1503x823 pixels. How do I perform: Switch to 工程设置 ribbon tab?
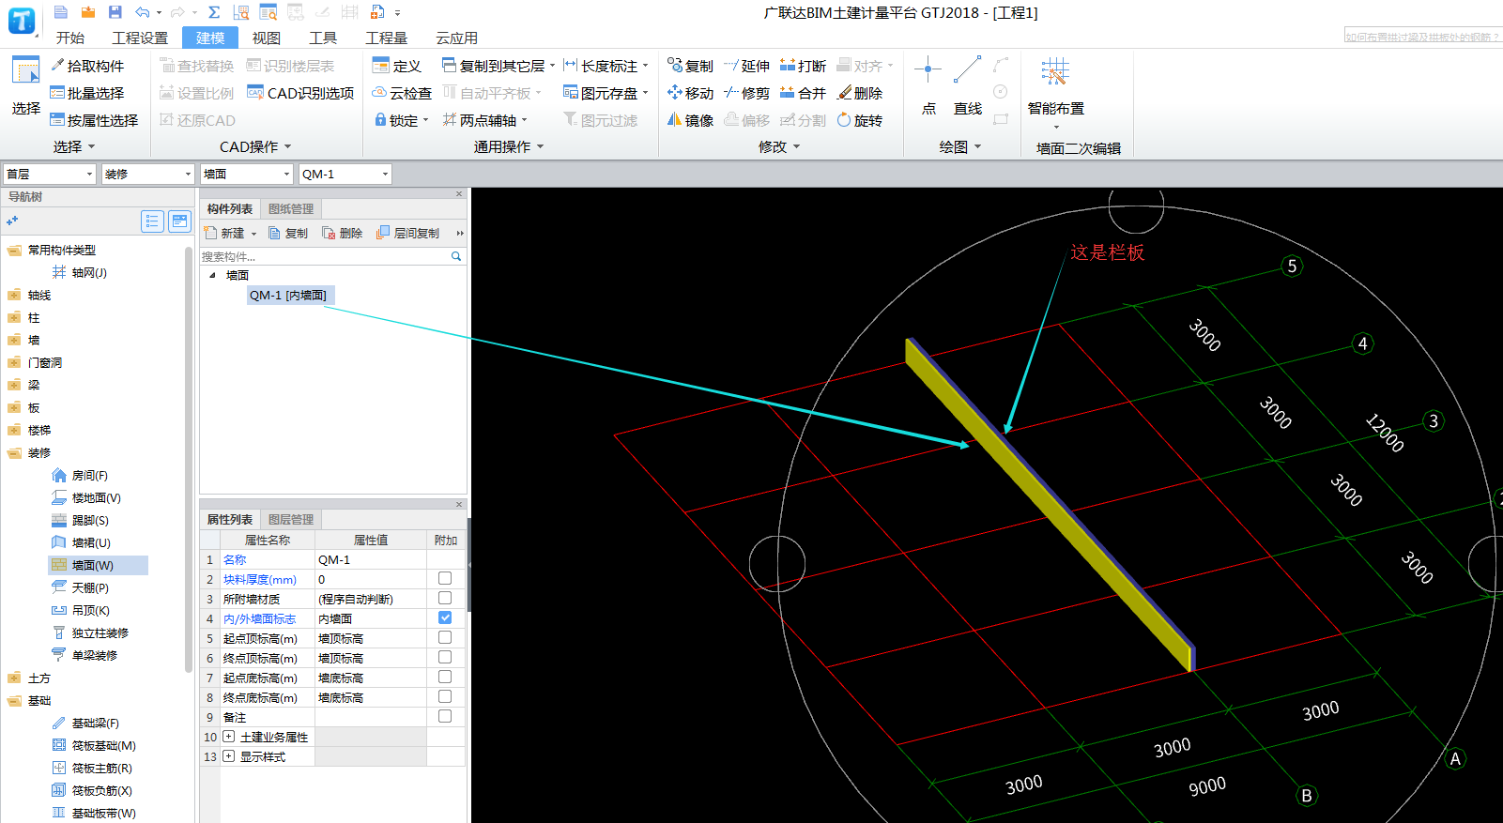click(x=140, y=38)
